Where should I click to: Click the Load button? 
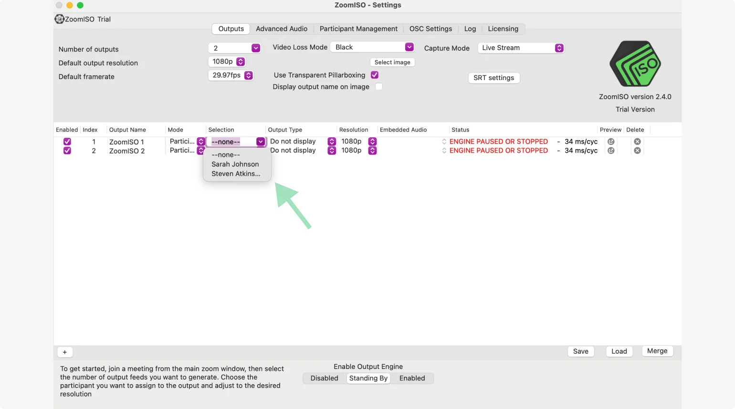click(x=619, y=351)
